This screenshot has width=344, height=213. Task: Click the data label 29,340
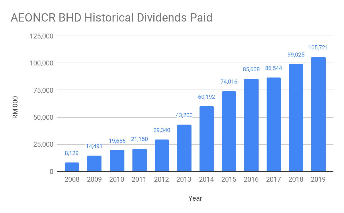pos(161,130)
